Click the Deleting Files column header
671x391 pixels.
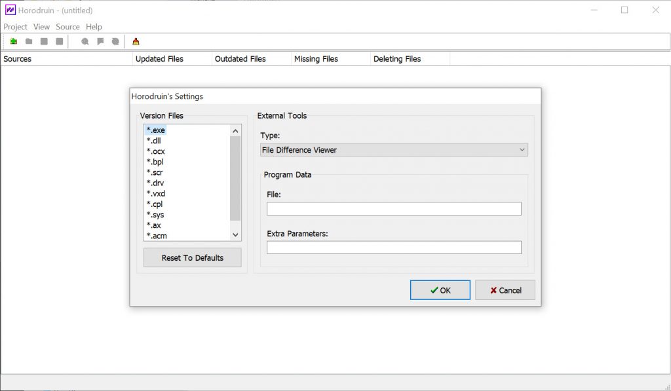pyautogui.click(x=410, y=58)
